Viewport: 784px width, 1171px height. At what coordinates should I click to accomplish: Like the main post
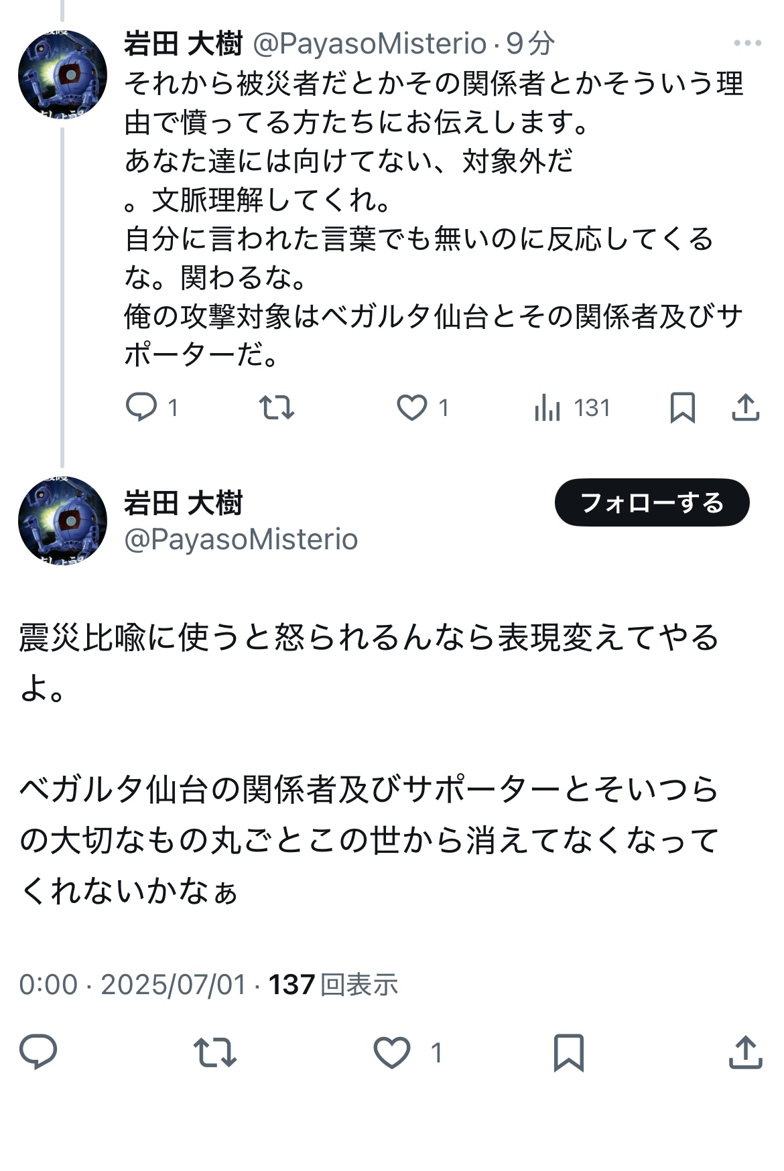(x=392, y=1052)
